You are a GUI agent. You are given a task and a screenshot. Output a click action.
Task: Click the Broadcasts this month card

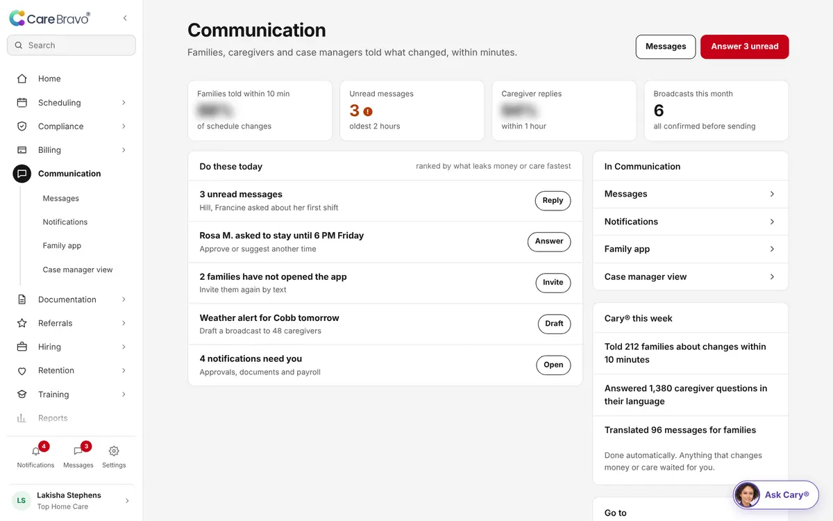[x=716, y=110]
